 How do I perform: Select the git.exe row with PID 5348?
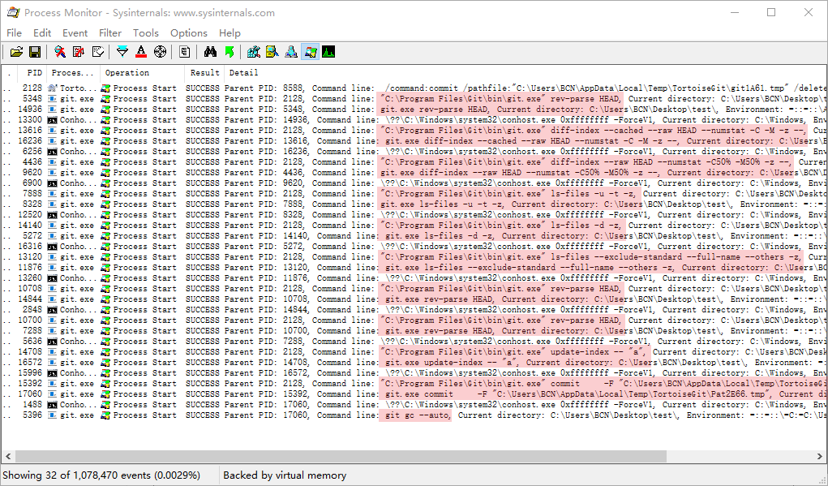click(x=414, y=99)
